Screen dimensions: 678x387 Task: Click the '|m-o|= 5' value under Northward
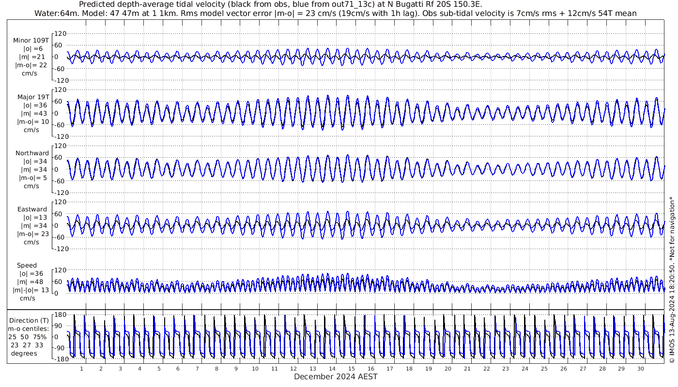click(32, 178)
